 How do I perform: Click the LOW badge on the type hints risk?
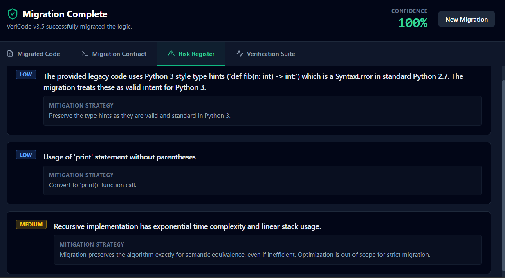(26, 75)
